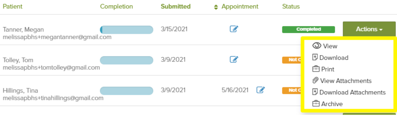This screenshot has height=116, width=397.
Task: Click the Archive briefcase icon
Action: 316,104
